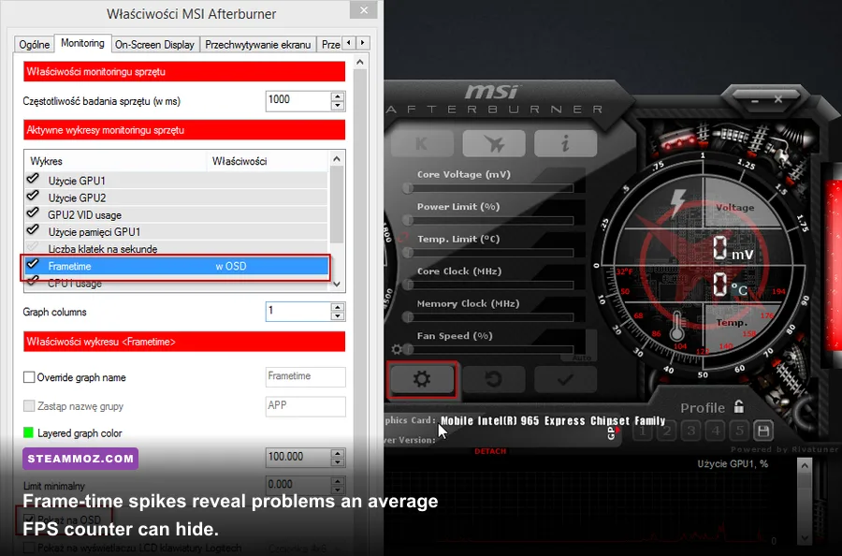842x556 pixels.
Task: Click the DETACH monitor link
Action: click(x=490, y=451)
